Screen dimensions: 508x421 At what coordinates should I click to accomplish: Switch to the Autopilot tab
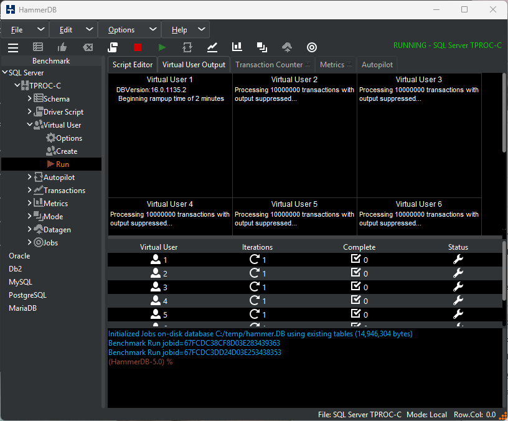pos(377,65)
